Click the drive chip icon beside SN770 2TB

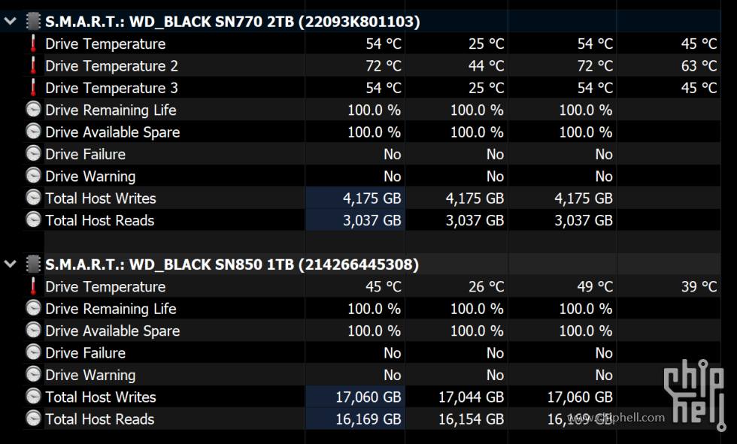[x=33, y=21]
